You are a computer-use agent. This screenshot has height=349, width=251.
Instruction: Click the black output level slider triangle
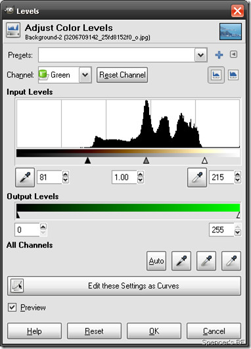click(18, 215)
